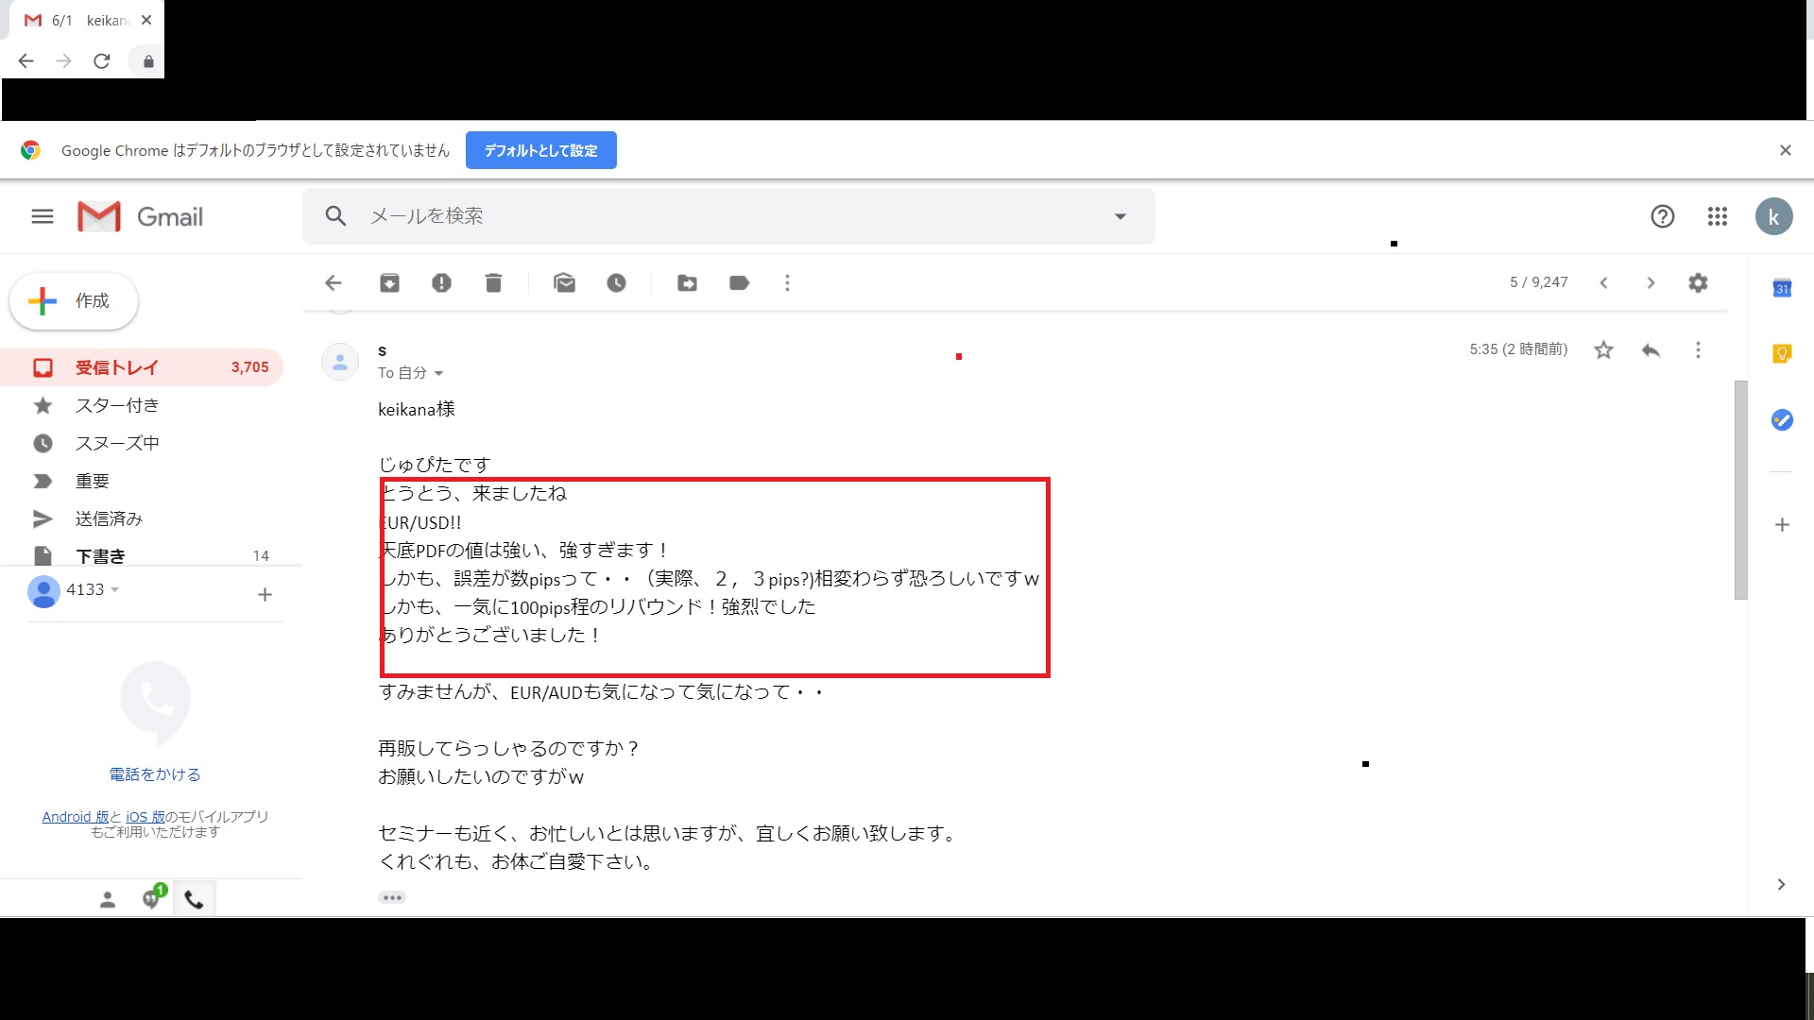Star this message from s
This screenshot has height=1020, width=1814.
[1603, 350]
